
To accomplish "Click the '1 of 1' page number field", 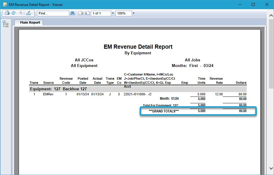I will 101,13.
